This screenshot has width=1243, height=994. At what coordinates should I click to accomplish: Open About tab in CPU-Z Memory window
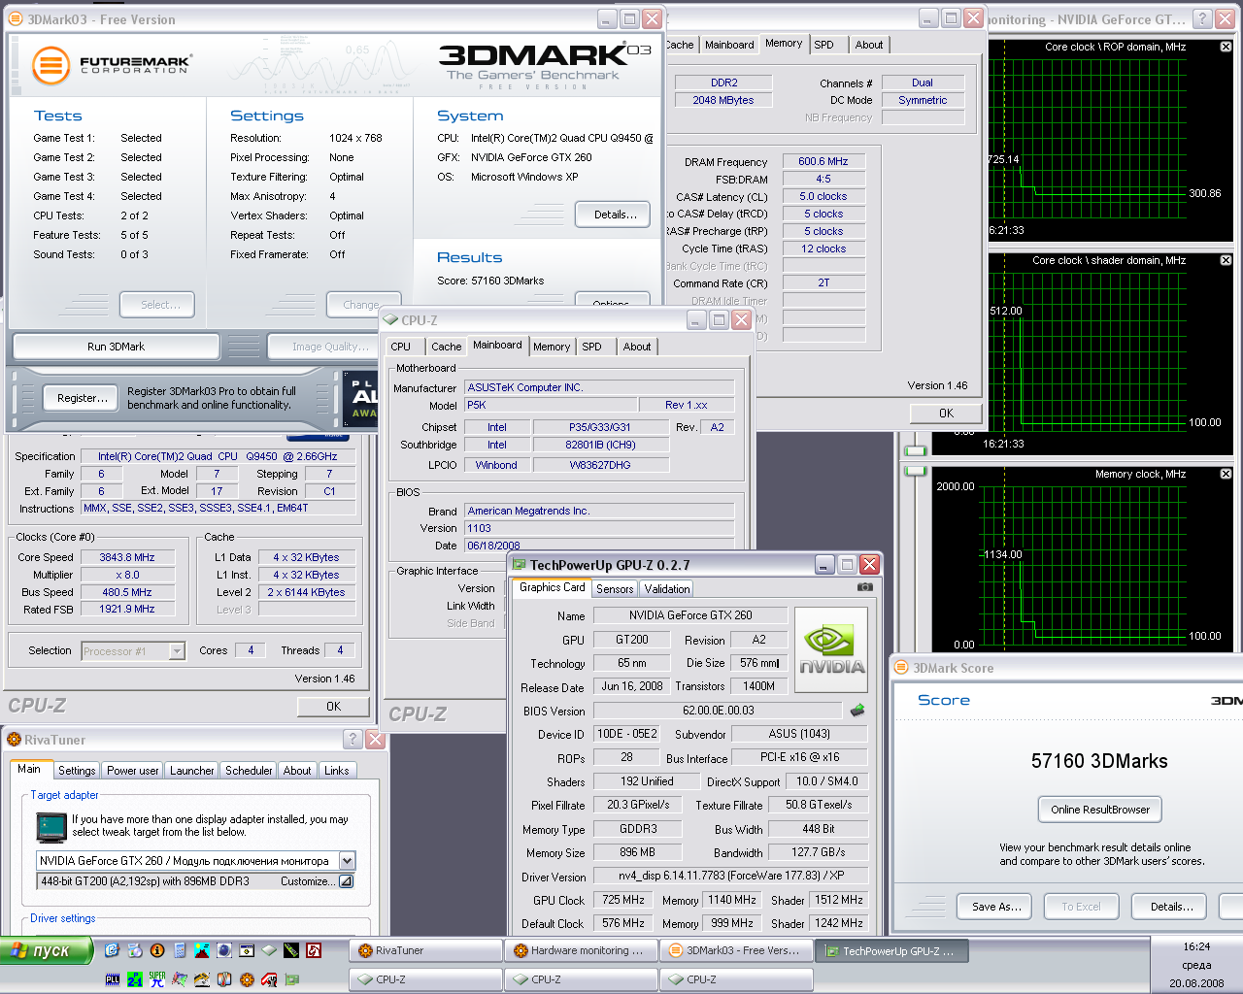869,45
